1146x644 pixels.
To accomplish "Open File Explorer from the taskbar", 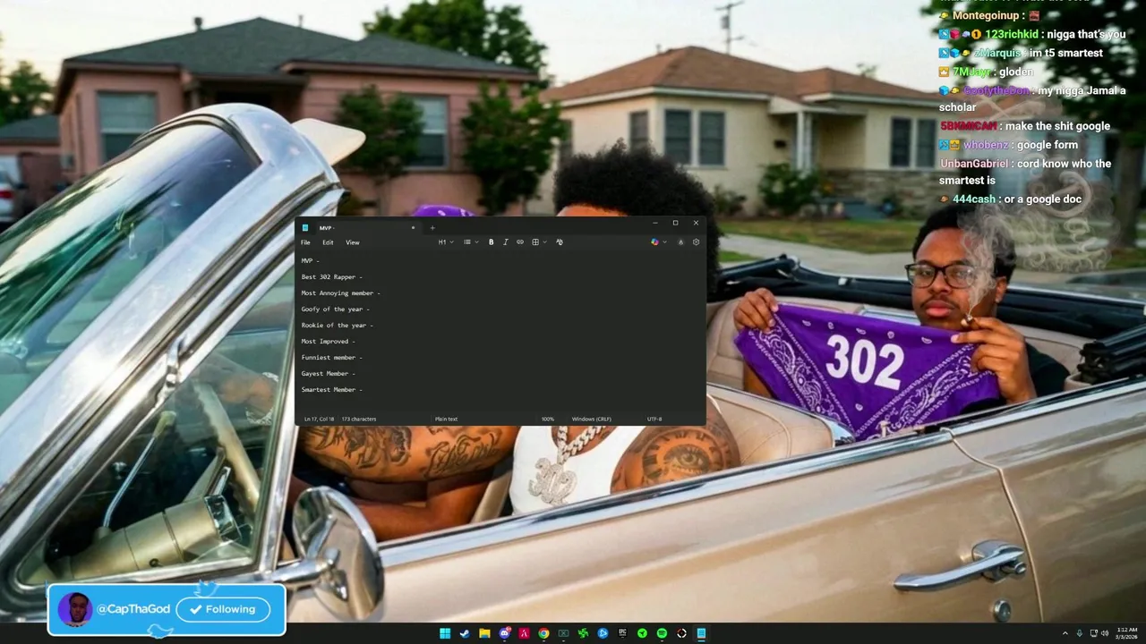I will pyautogui.click(x=484, y=633).
